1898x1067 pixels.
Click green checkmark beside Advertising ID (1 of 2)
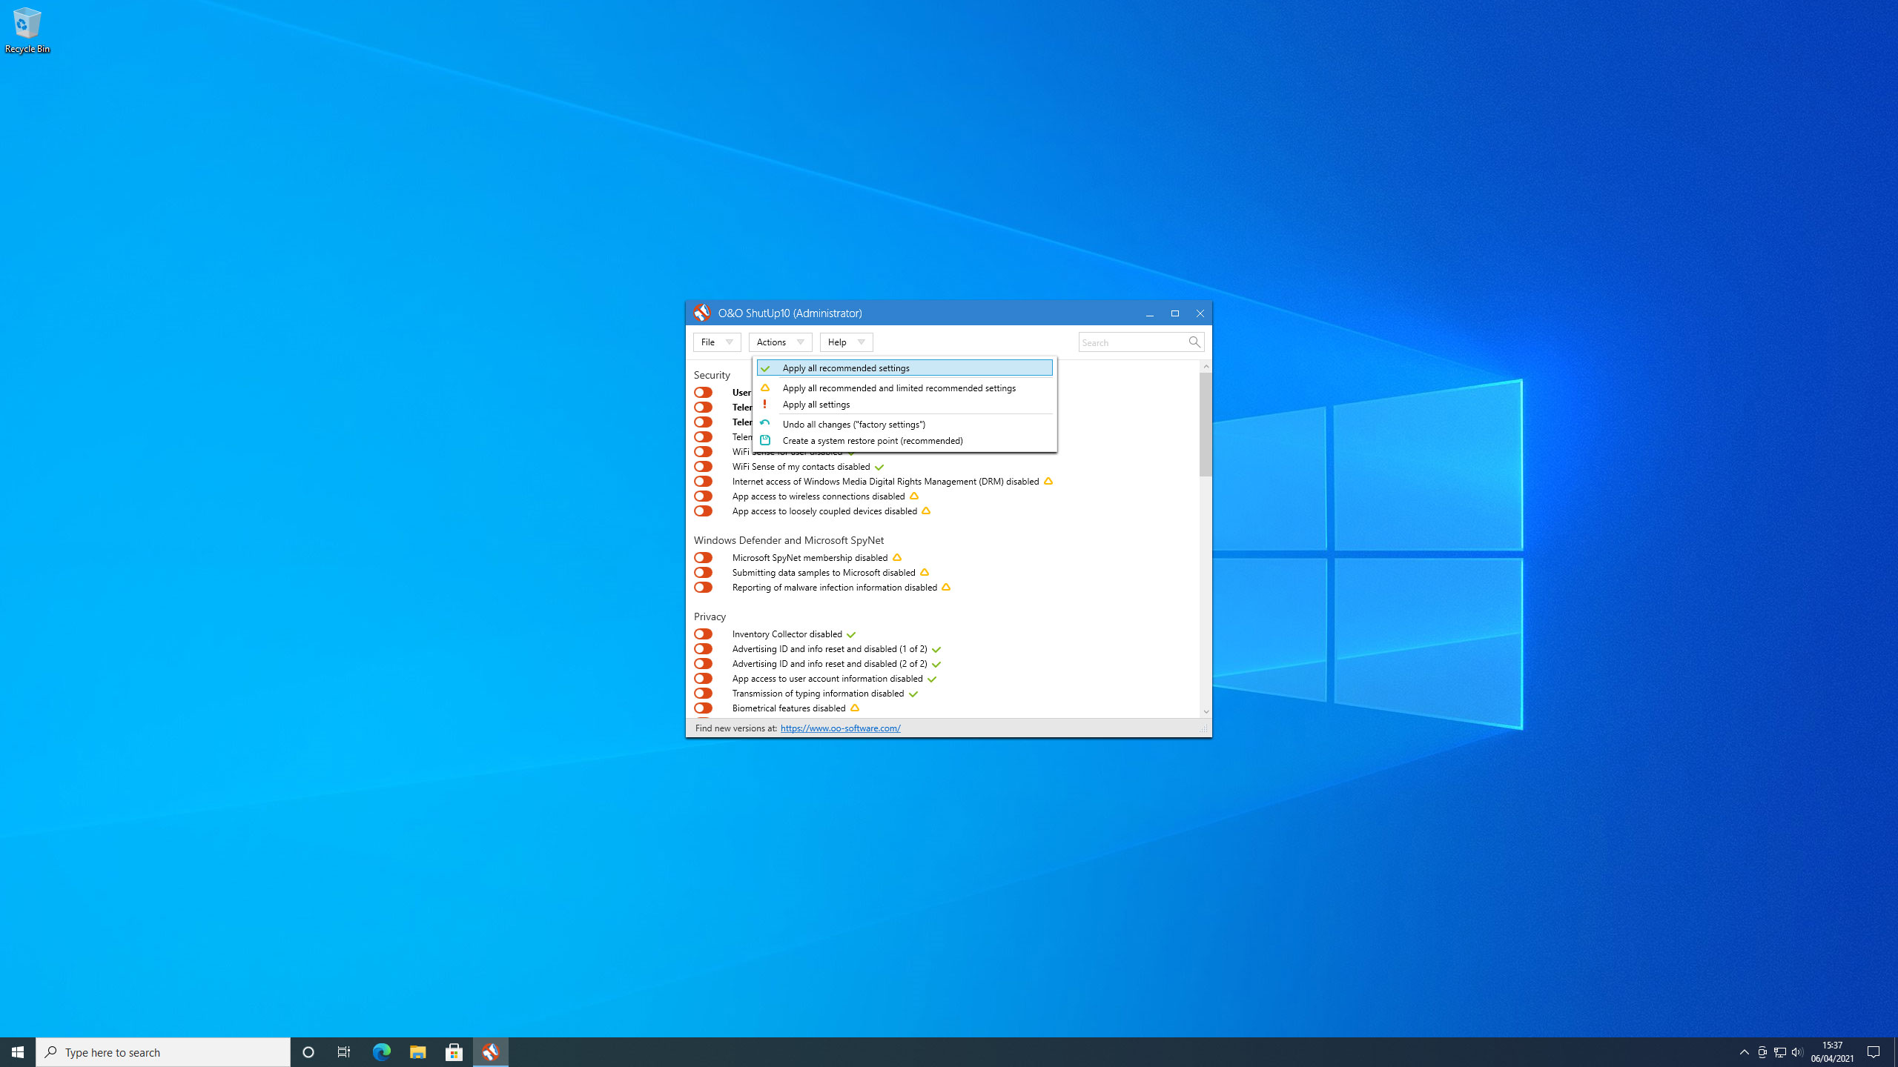point(936,649)
